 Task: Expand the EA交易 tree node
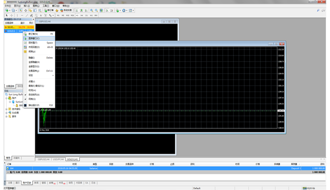(7, 113)
